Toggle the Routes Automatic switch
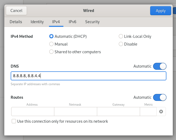 coord(159,97)
